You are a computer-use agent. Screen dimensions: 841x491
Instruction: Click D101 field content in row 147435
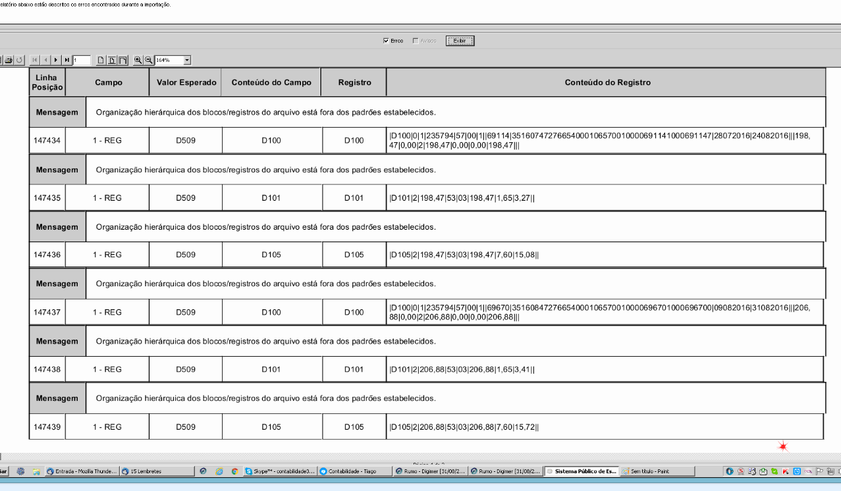271,197
